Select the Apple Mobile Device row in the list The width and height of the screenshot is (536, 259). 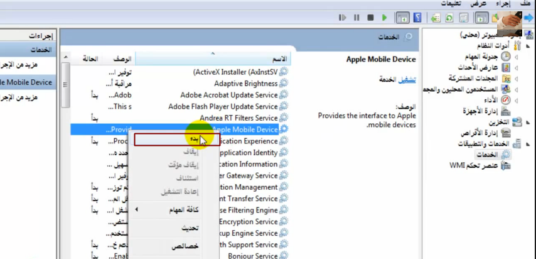[180, 129]
